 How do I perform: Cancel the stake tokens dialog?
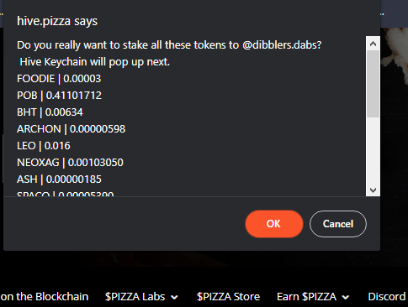[x=338, y=224]
